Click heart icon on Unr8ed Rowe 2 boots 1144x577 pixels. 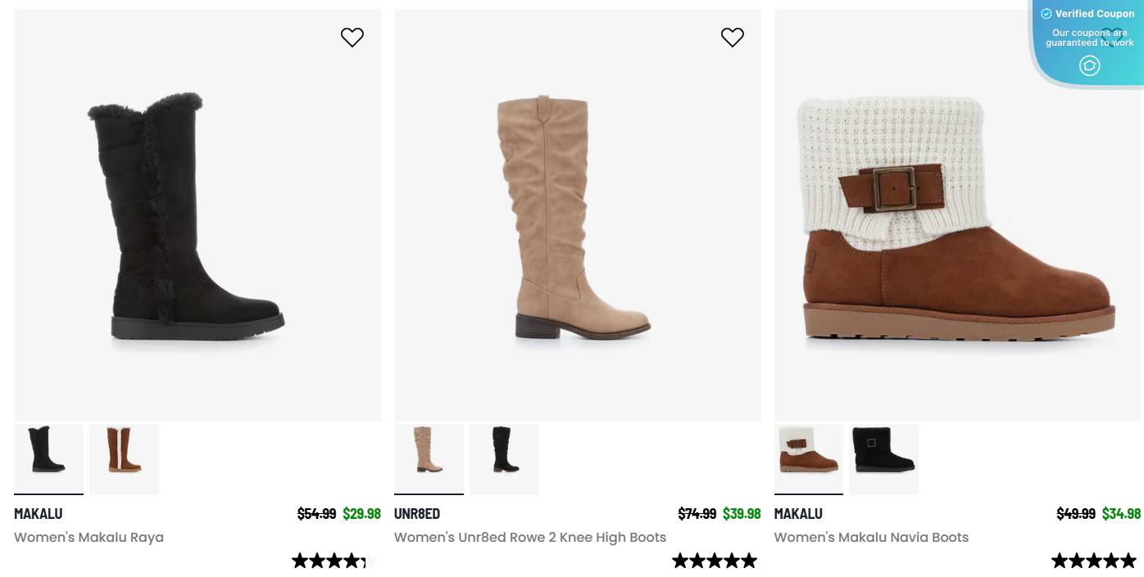[x=732, y=38]
